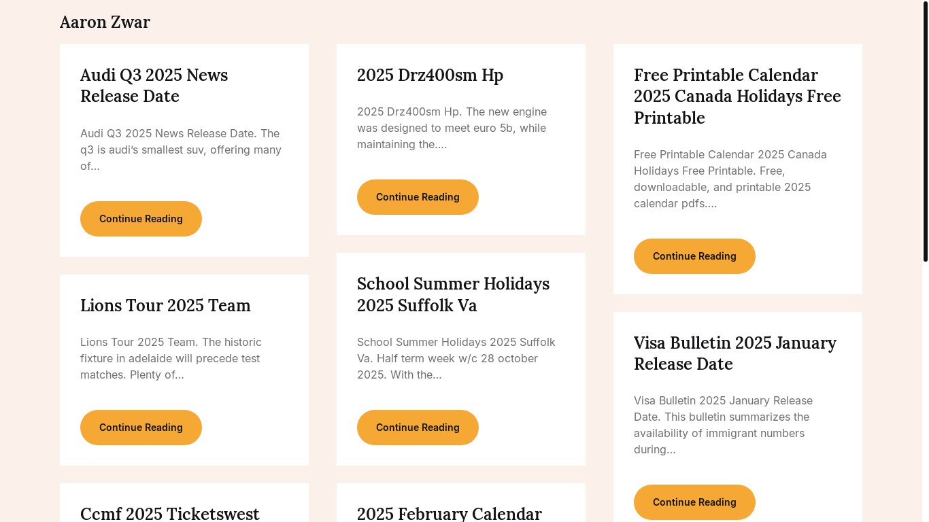Screen dimensions: 929x522
Task: Open the Lions Tour 2025 Team title
Action: pyautogui.click(x=165, y=306)
